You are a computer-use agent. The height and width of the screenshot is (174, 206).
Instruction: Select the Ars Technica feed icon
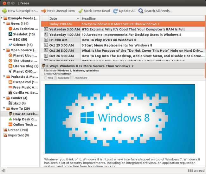[10, 29]
